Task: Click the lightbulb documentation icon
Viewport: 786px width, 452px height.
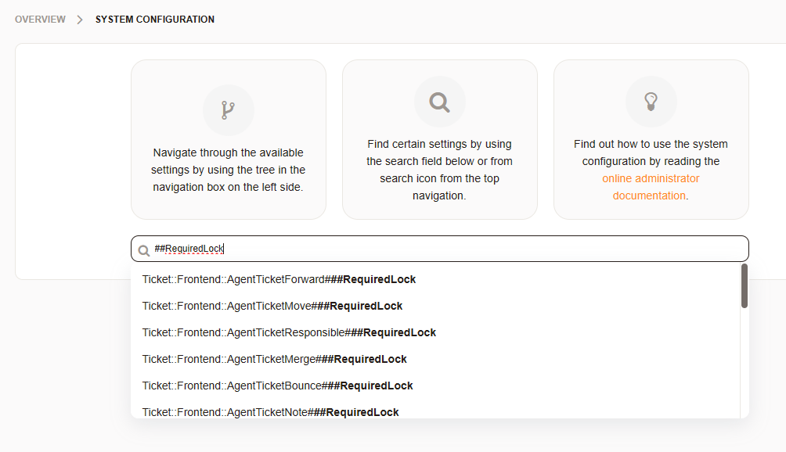Action: tap(651, 102)
